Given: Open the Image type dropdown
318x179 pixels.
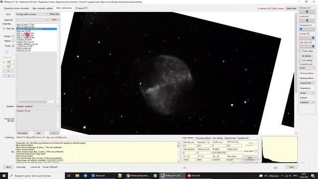Looking at the screenshot, I should tap(32, 20).
